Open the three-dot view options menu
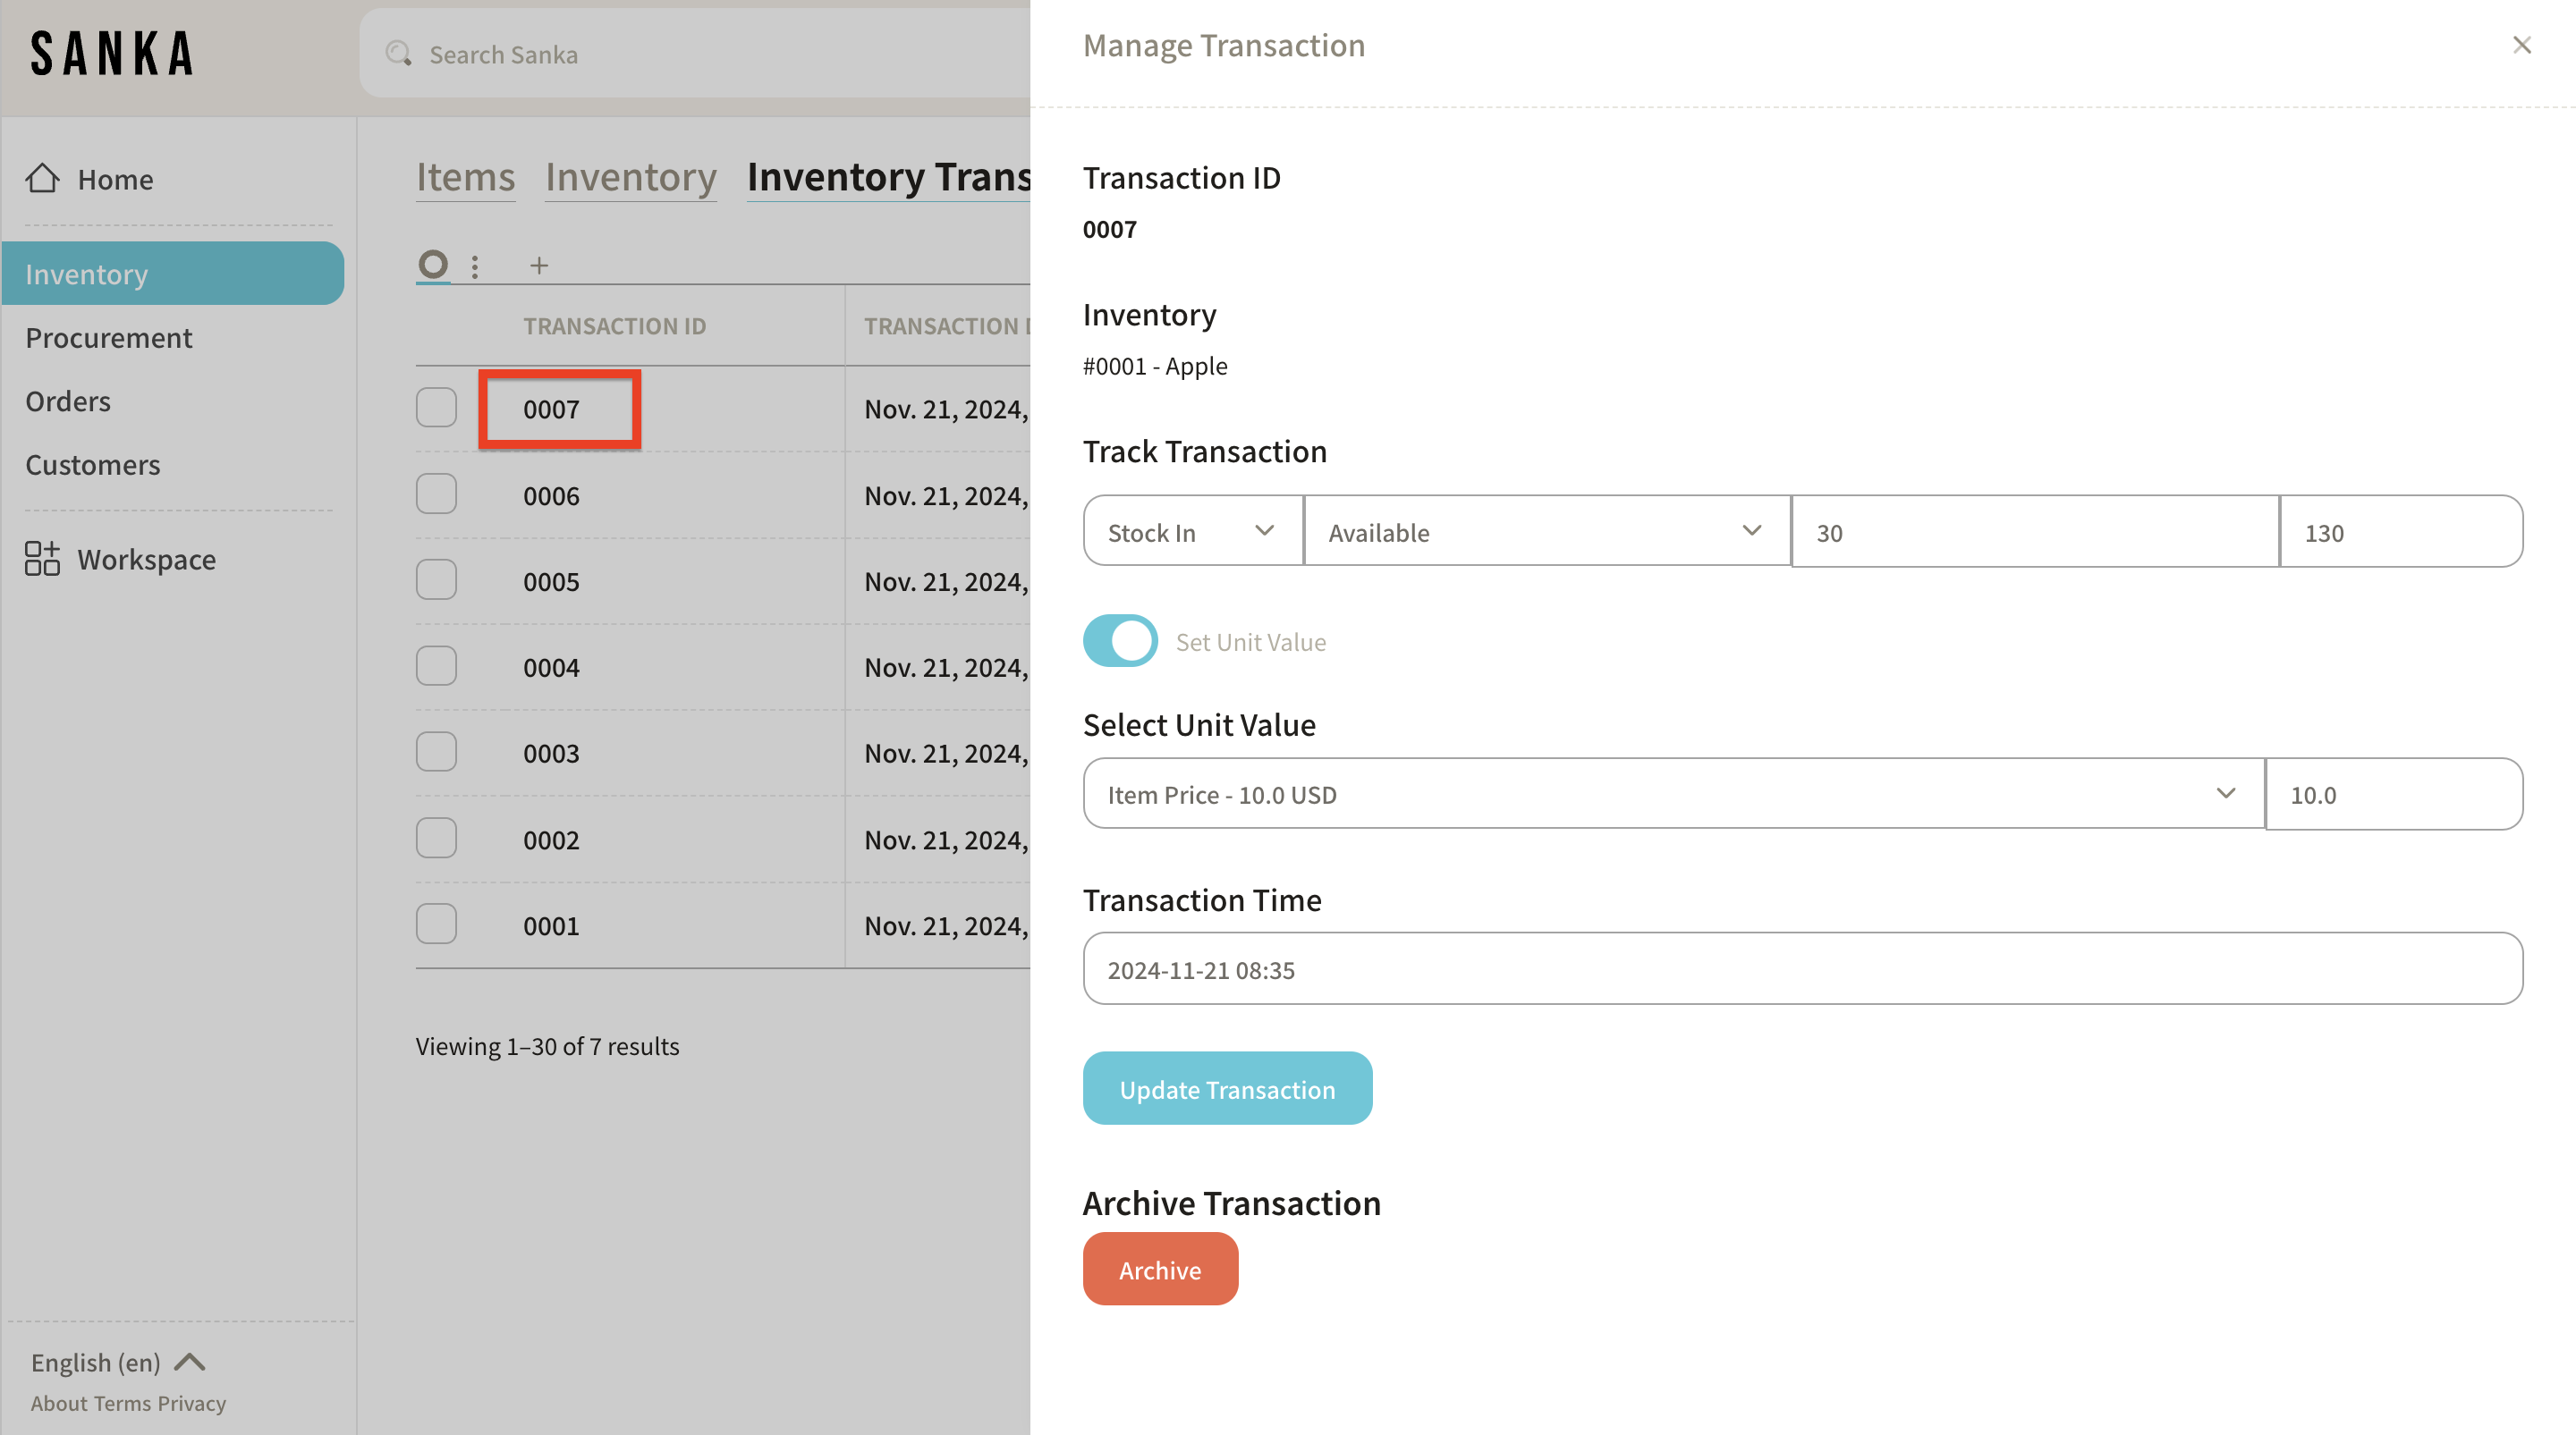Screen dimensions: 2576x1435 click(x=475, y=266)
